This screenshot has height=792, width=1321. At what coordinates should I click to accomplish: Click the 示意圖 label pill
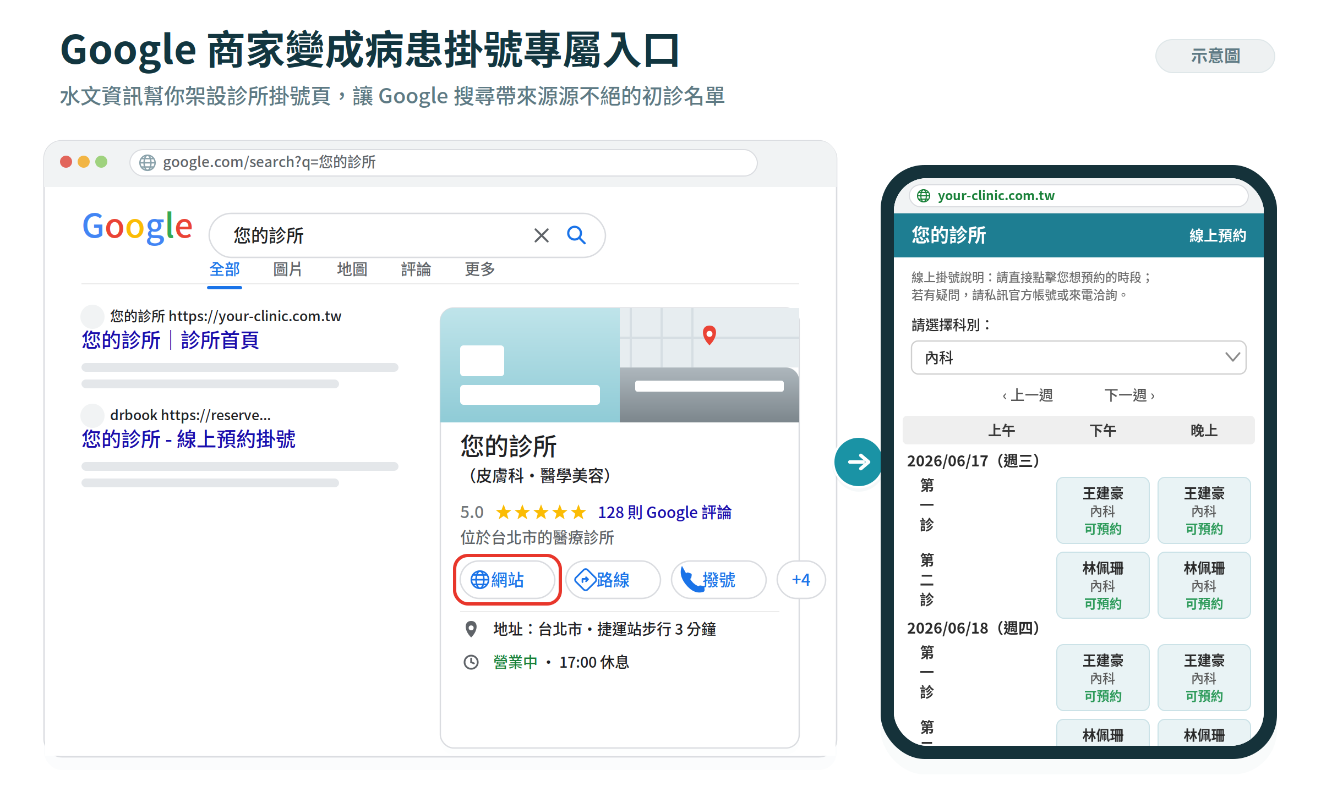click(x=1215, y=56)
